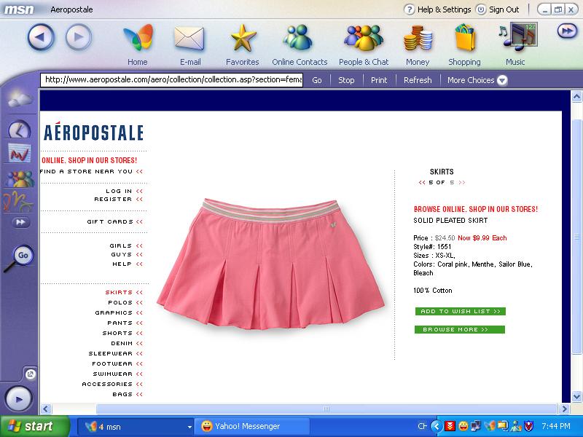Open People & Chat icon

click(363, 38)
